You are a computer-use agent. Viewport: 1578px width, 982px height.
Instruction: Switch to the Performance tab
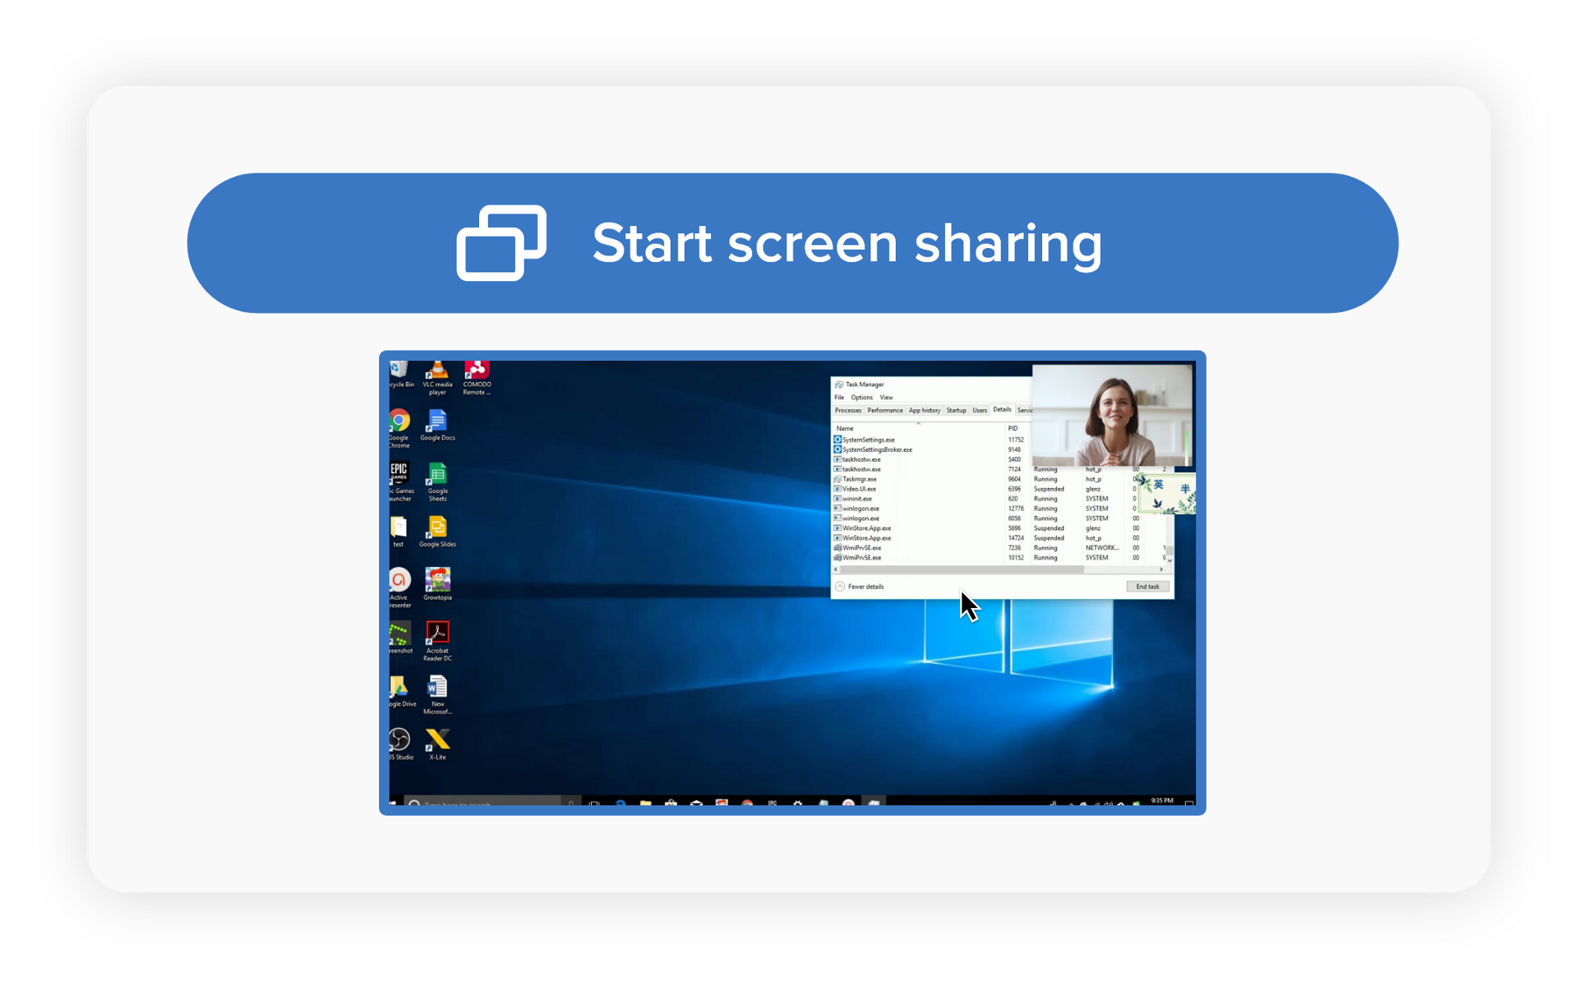pyautogui.click(x=884, y=410)
